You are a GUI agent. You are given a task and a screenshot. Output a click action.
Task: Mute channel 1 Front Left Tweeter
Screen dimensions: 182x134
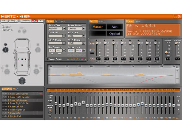(4, 94)
